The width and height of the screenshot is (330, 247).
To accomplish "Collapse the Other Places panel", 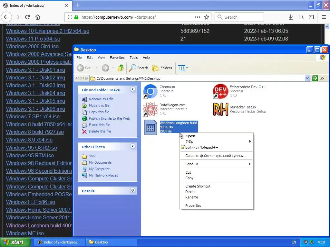I will tap(132, 146).
